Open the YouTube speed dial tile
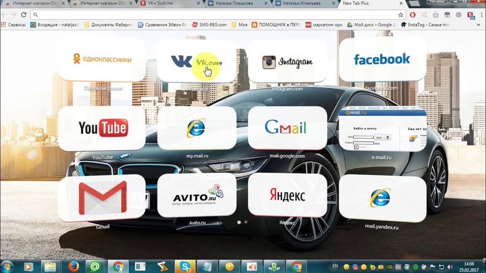Viewport: 486px width, 273px height. 102,128
